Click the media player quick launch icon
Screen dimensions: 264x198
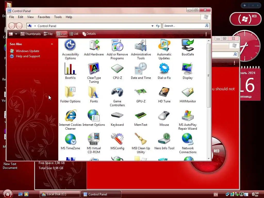pyautogui.click(x=27, y=194)
